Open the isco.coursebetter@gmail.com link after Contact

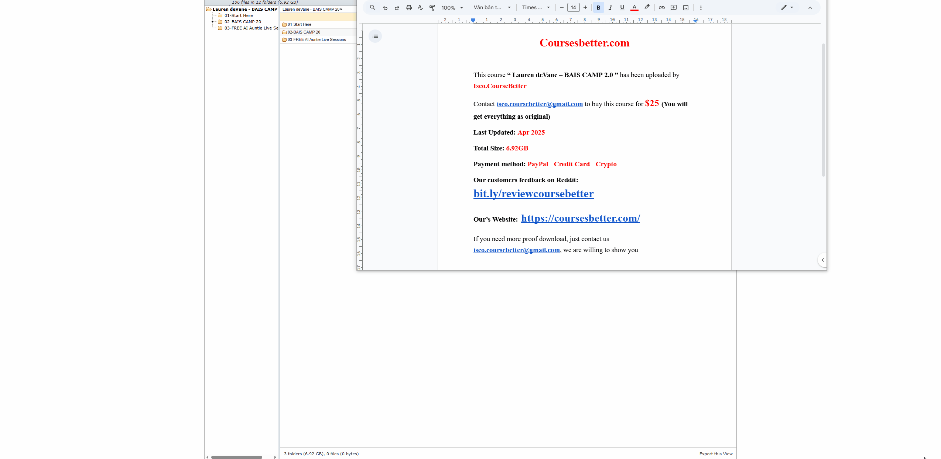(x=540, y=104)
